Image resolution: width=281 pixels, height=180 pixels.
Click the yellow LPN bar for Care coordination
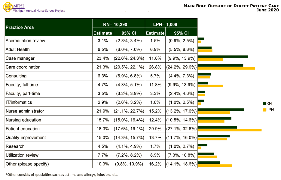point(226,68)
